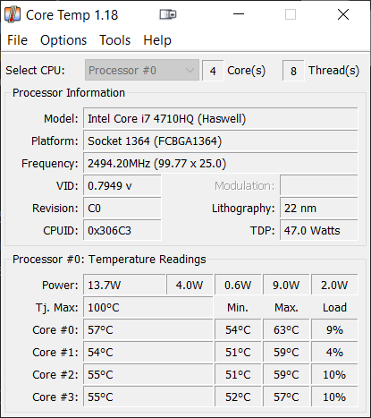Image resolution: width=371 pixels, height=418 pixels.
Task: Click Core #1 load 4%
Action: click(334, 352)
